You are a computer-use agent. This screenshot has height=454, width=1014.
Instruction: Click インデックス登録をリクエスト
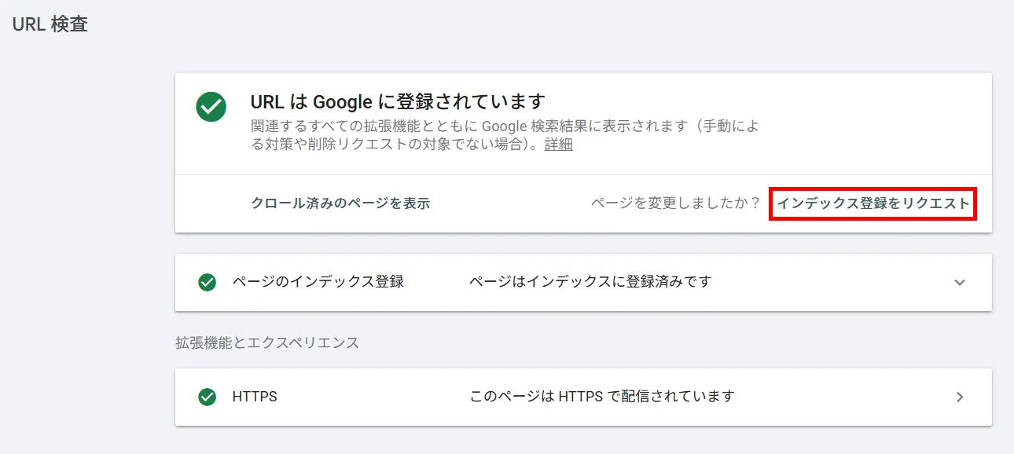pos(873,203)
